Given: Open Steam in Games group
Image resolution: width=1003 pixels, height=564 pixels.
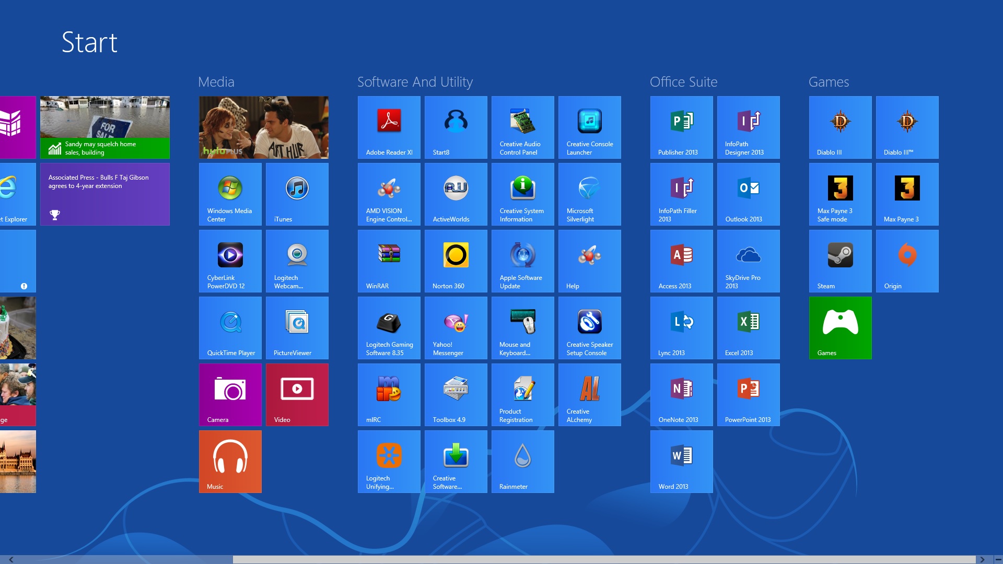Looking at the screenshot, I should tap(840, 261).
